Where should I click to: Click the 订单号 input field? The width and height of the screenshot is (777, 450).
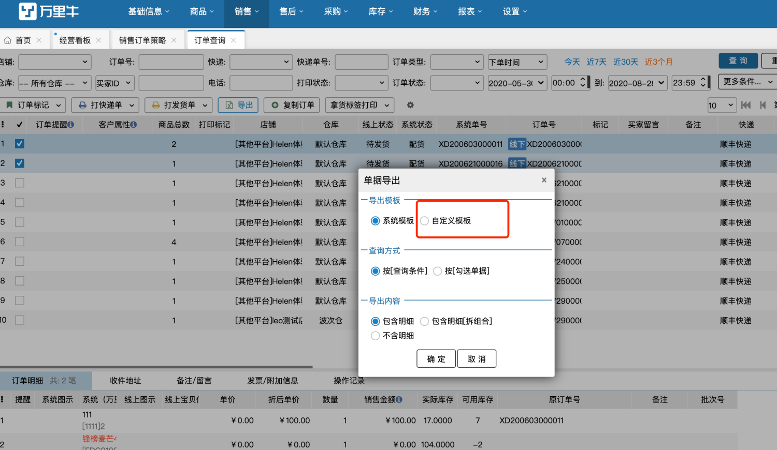(171, 62)
